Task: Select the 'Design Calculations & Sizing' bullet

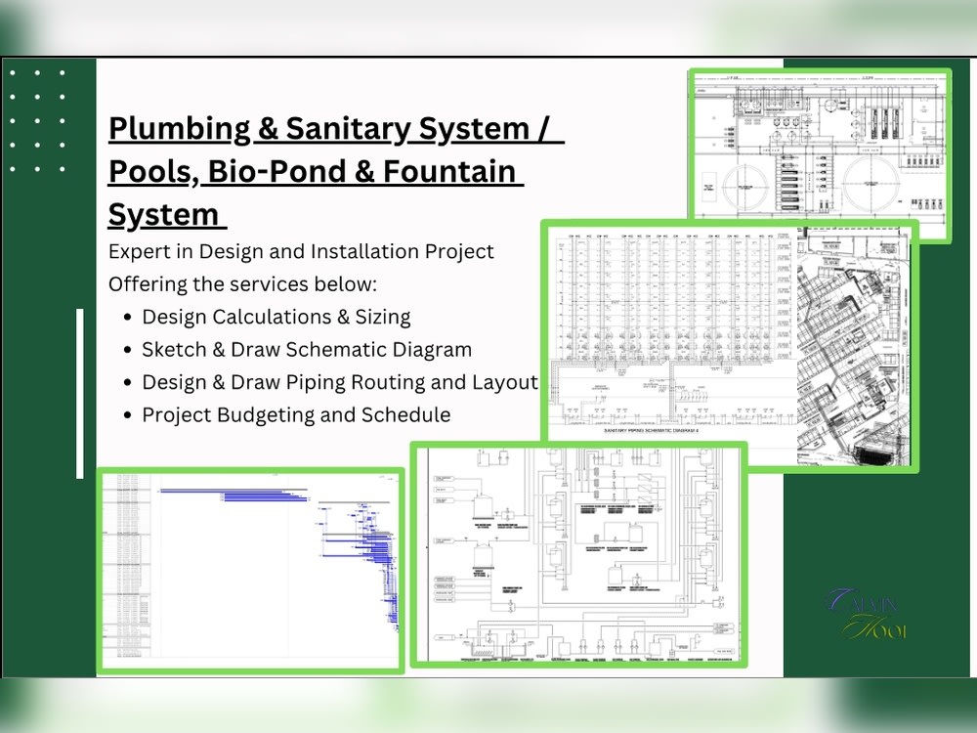Action: 276,316
